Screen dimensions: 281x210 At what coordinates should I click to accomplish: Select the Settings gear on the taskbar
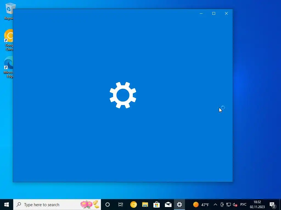point(179,205)
